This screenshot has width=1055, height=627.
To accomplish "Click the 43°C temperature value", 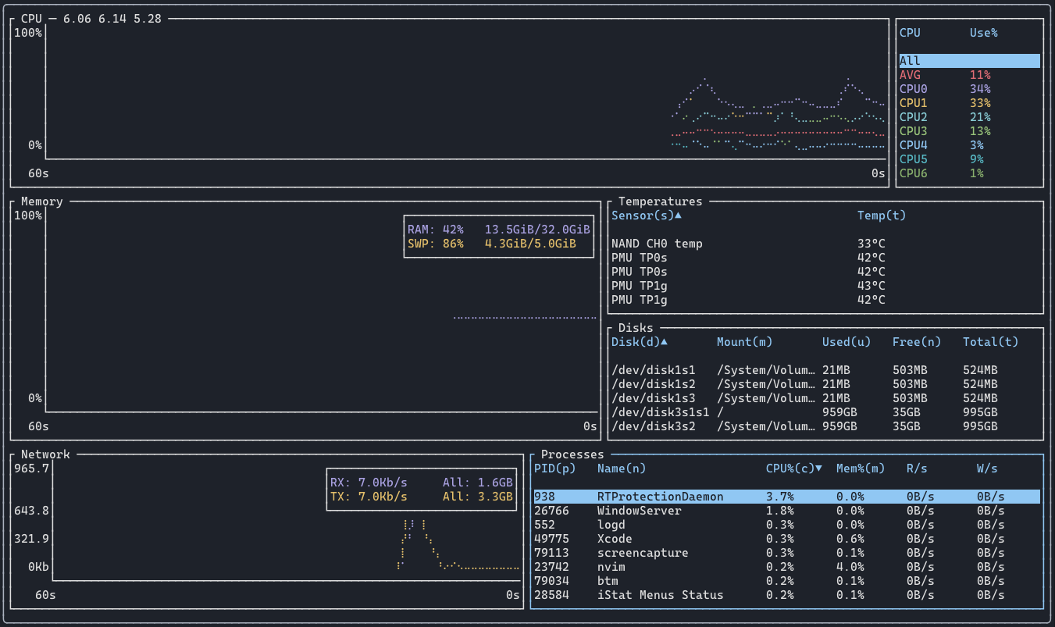I will 871,286.
